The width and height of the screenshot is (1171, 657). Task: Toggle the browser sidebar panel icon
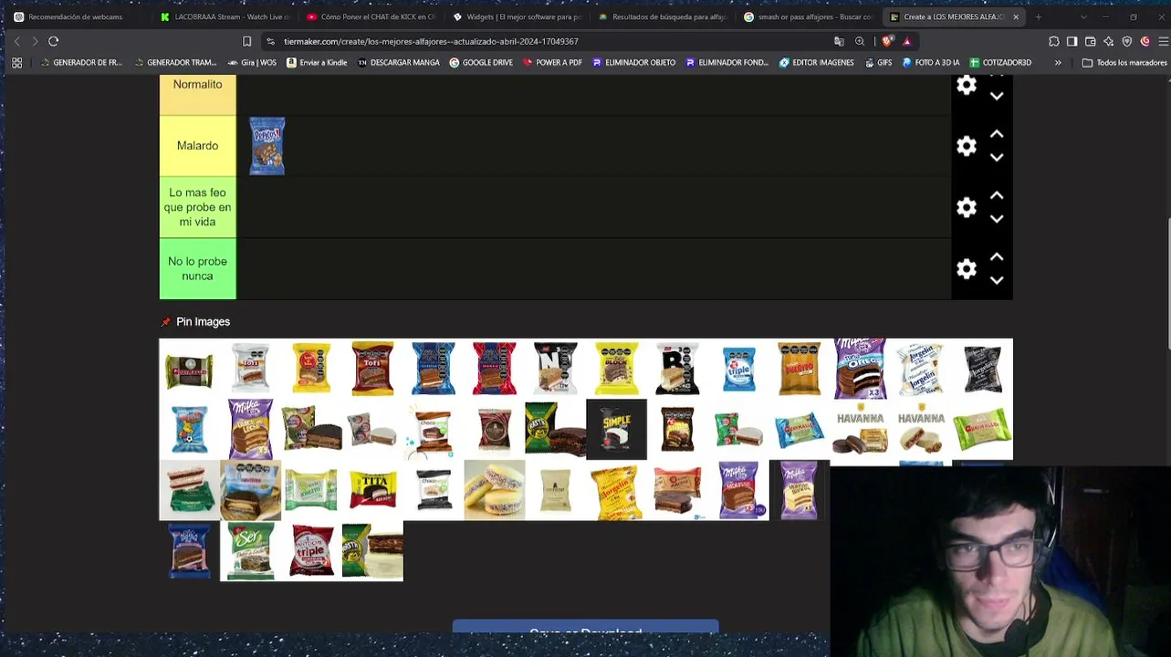coord(1072,41)
